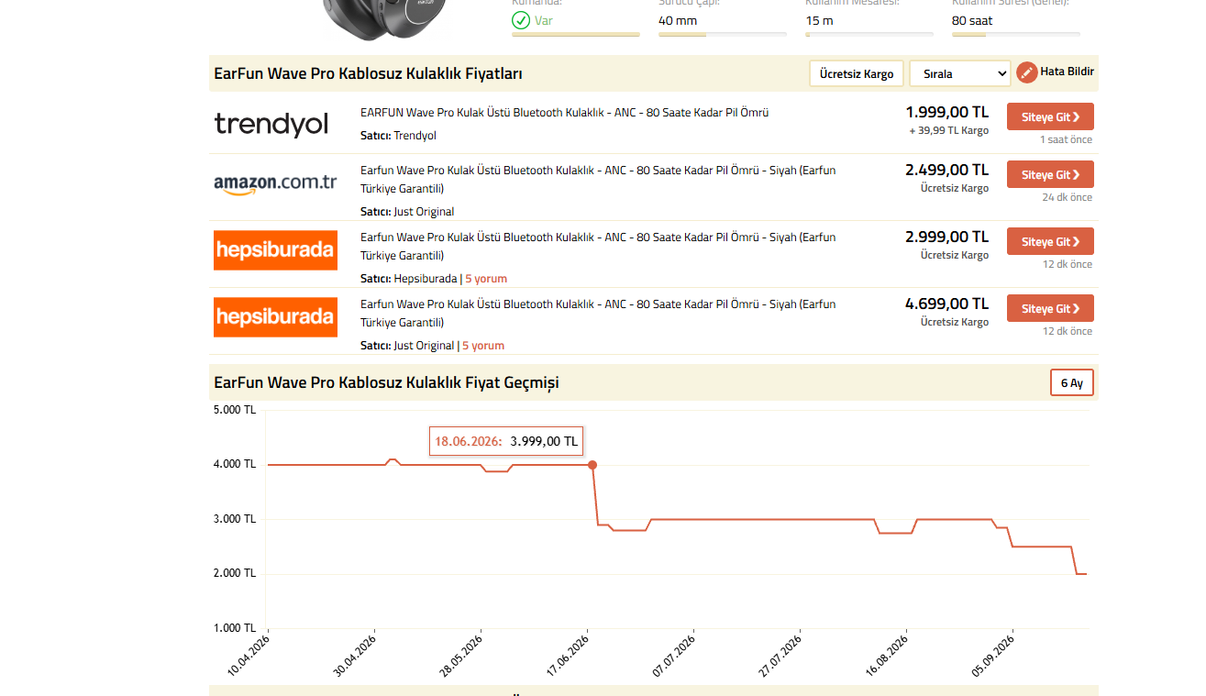Click the '80 saat' battery life value

click(x=972, y=20)
